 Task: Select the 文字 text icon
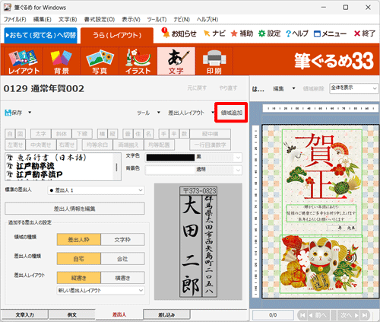176,61
